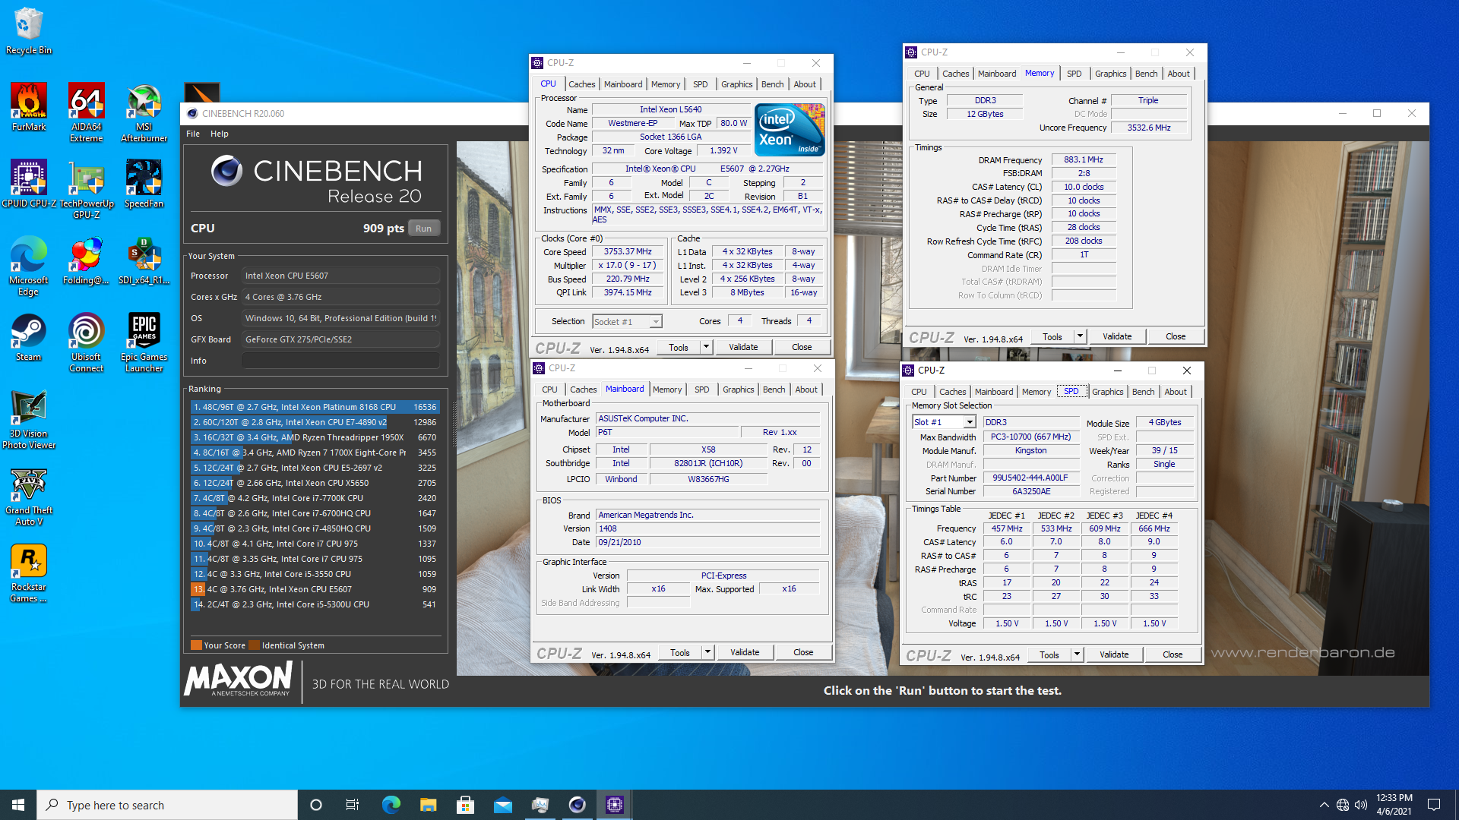The image size is (1459, 820).
Task: Open Epic Games Launcher shortcut
Action: 144,342
